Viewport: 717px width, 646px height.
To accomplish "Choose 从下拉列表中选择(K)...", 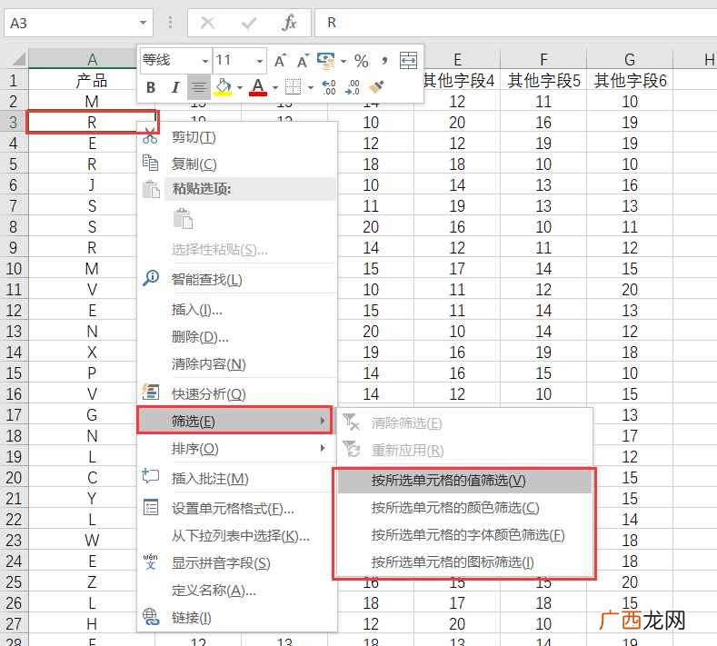I will [237, 536].
